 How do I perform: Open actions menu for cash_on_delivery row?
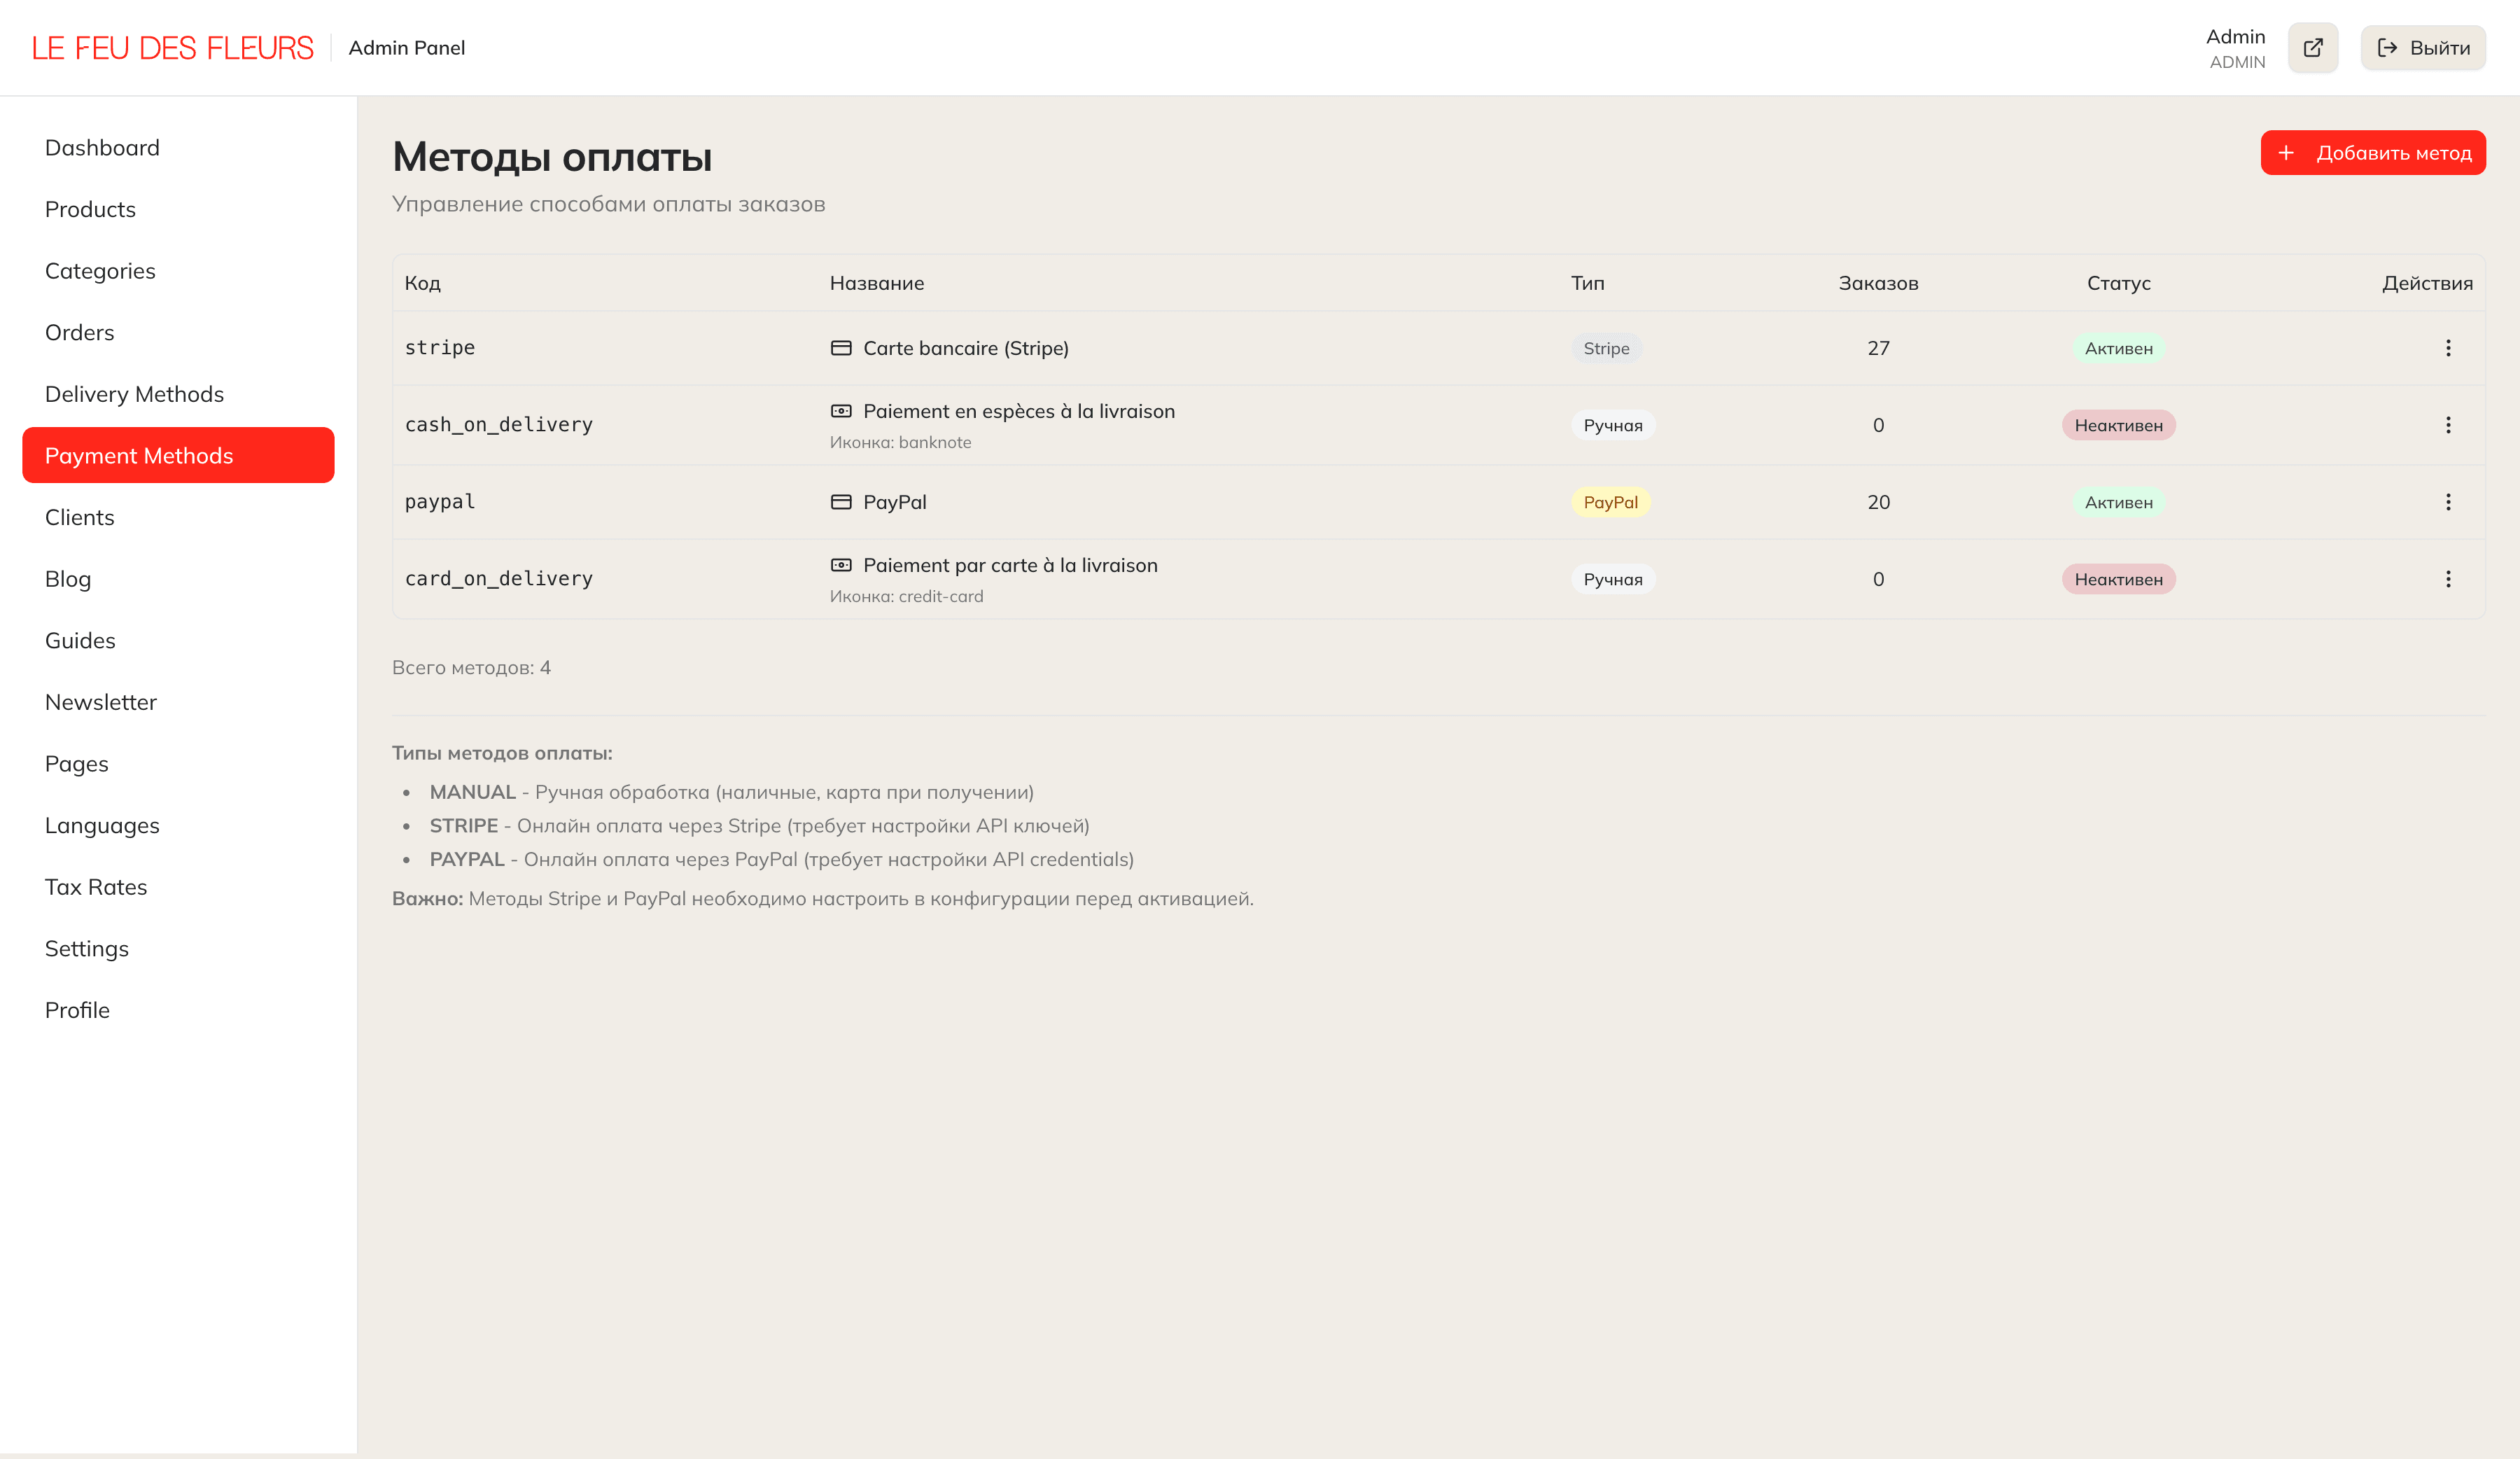2447,425
